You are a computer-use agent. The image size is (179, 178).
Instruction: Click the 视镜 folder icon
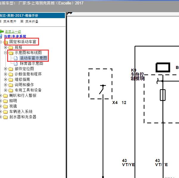5,106
